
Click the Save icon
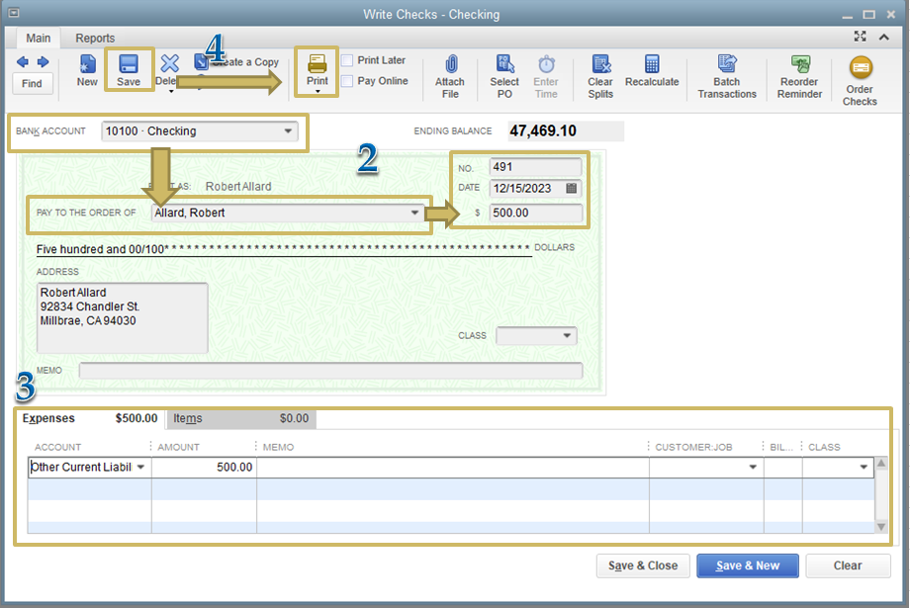[129, 71]
